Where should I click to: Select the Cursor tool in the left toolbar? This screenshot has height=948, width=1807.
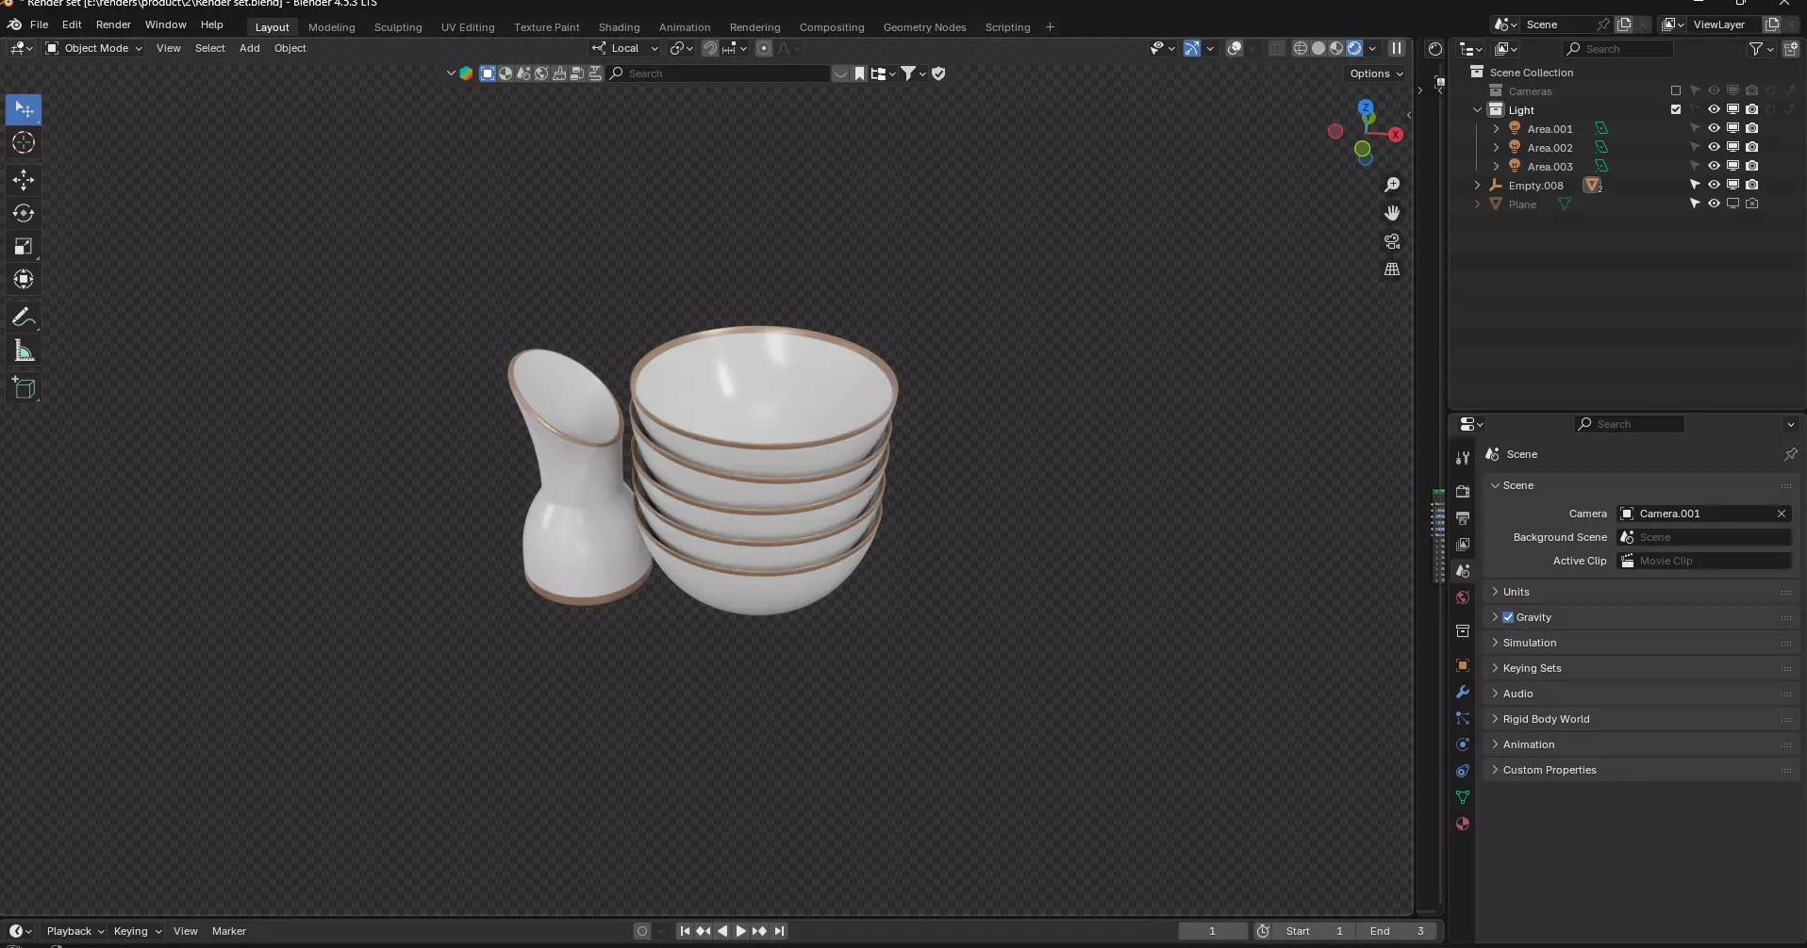point(24,143)
